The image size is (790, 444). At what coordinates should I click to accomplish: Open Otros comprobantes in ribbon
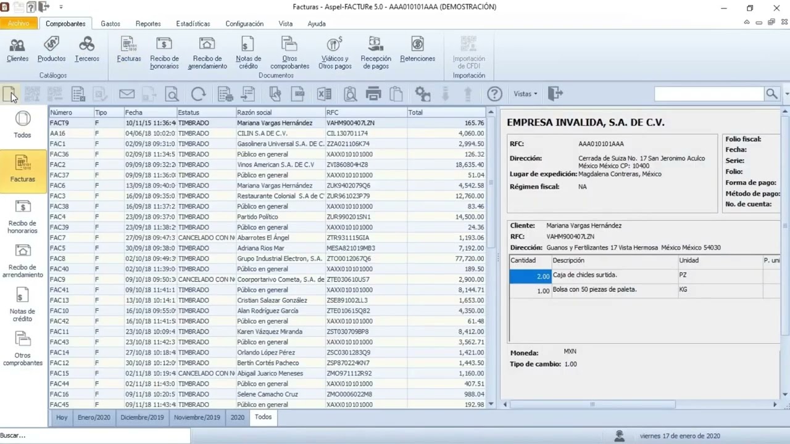tap(289, 53)
